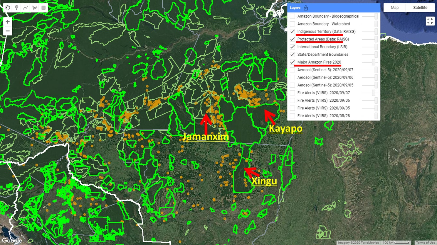This screenshot has height=245, width=437.
Task: Enable Fire Alerts (VIIRS): 2020/09/05 layer
Action: [292, 108]
